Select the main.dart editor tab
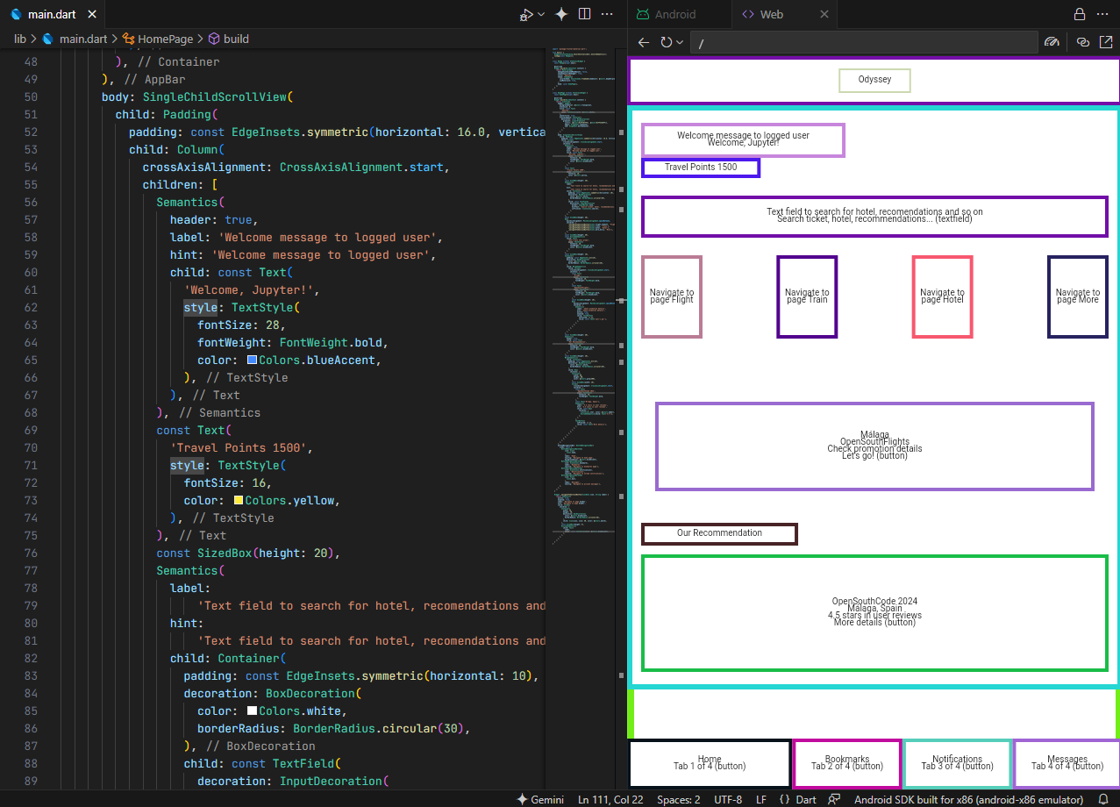The image size is (1120, 807). pyautogui.click(x=52, y=14)
